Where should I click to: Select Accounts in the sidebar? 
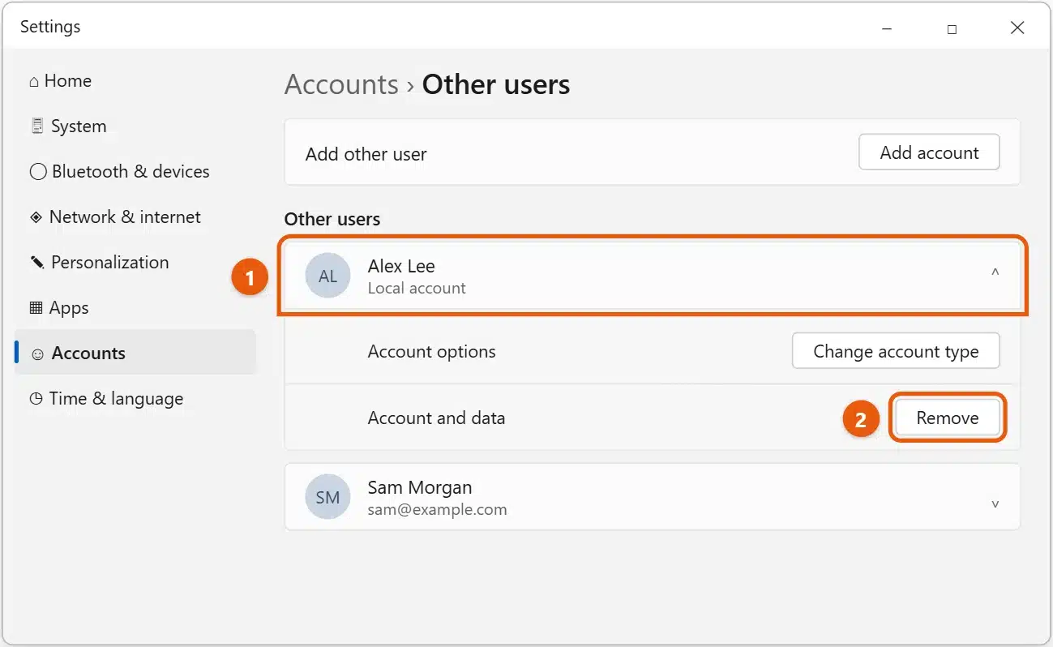135,352
